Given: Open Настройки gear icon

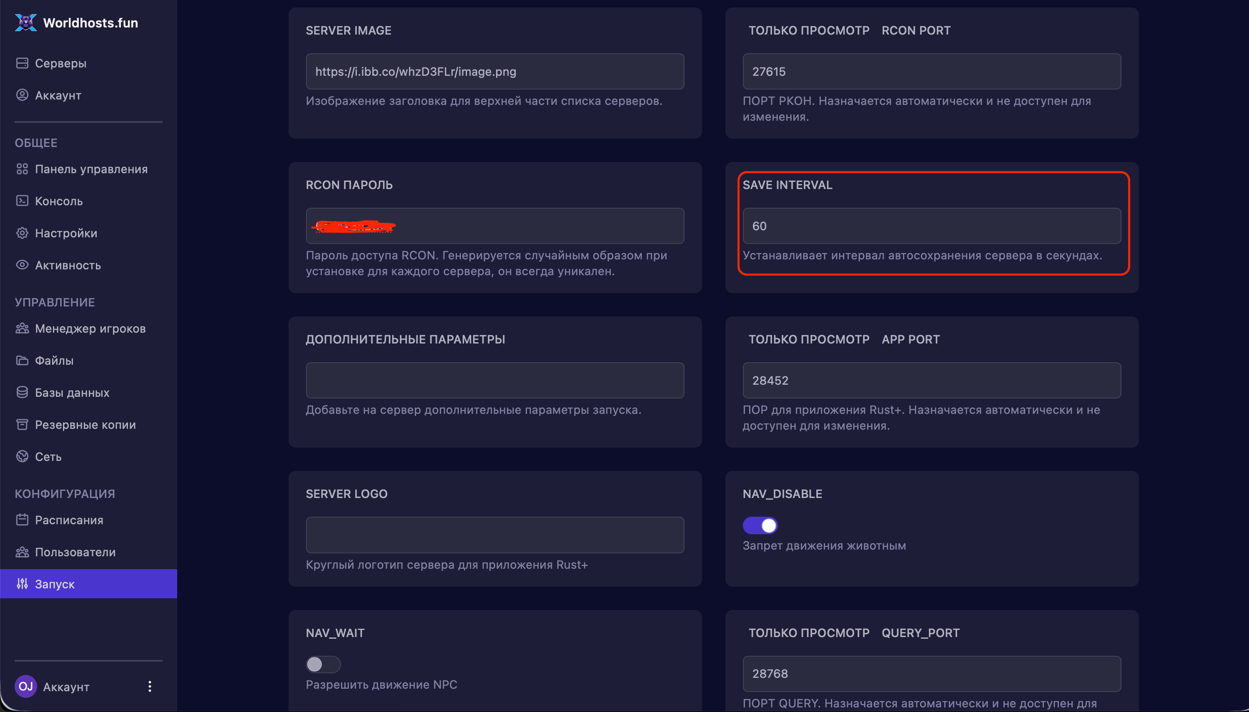Looking at the screenshot, I should [22, 233].
